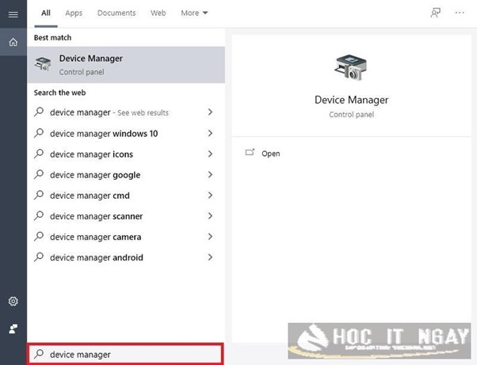
Task: Click the Home icon in the sidebar
Action: [x=13, y=42]
